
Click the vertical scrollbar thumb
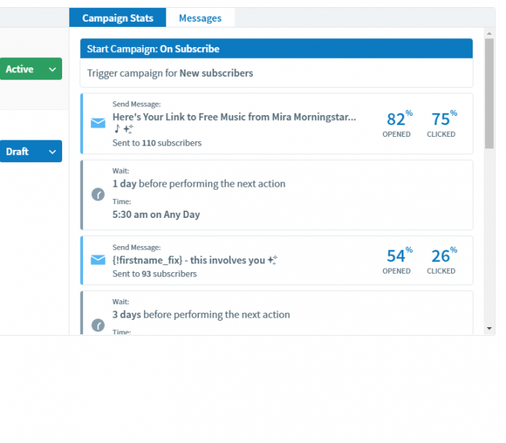[x=489, y=93]
